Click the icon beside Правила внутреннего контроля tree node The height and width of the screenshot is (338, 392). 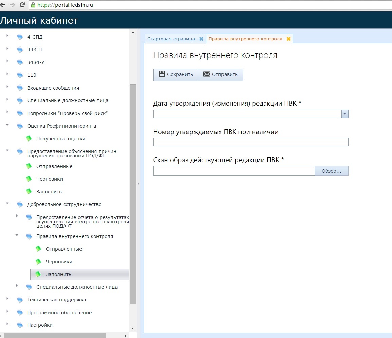[29, 236]
